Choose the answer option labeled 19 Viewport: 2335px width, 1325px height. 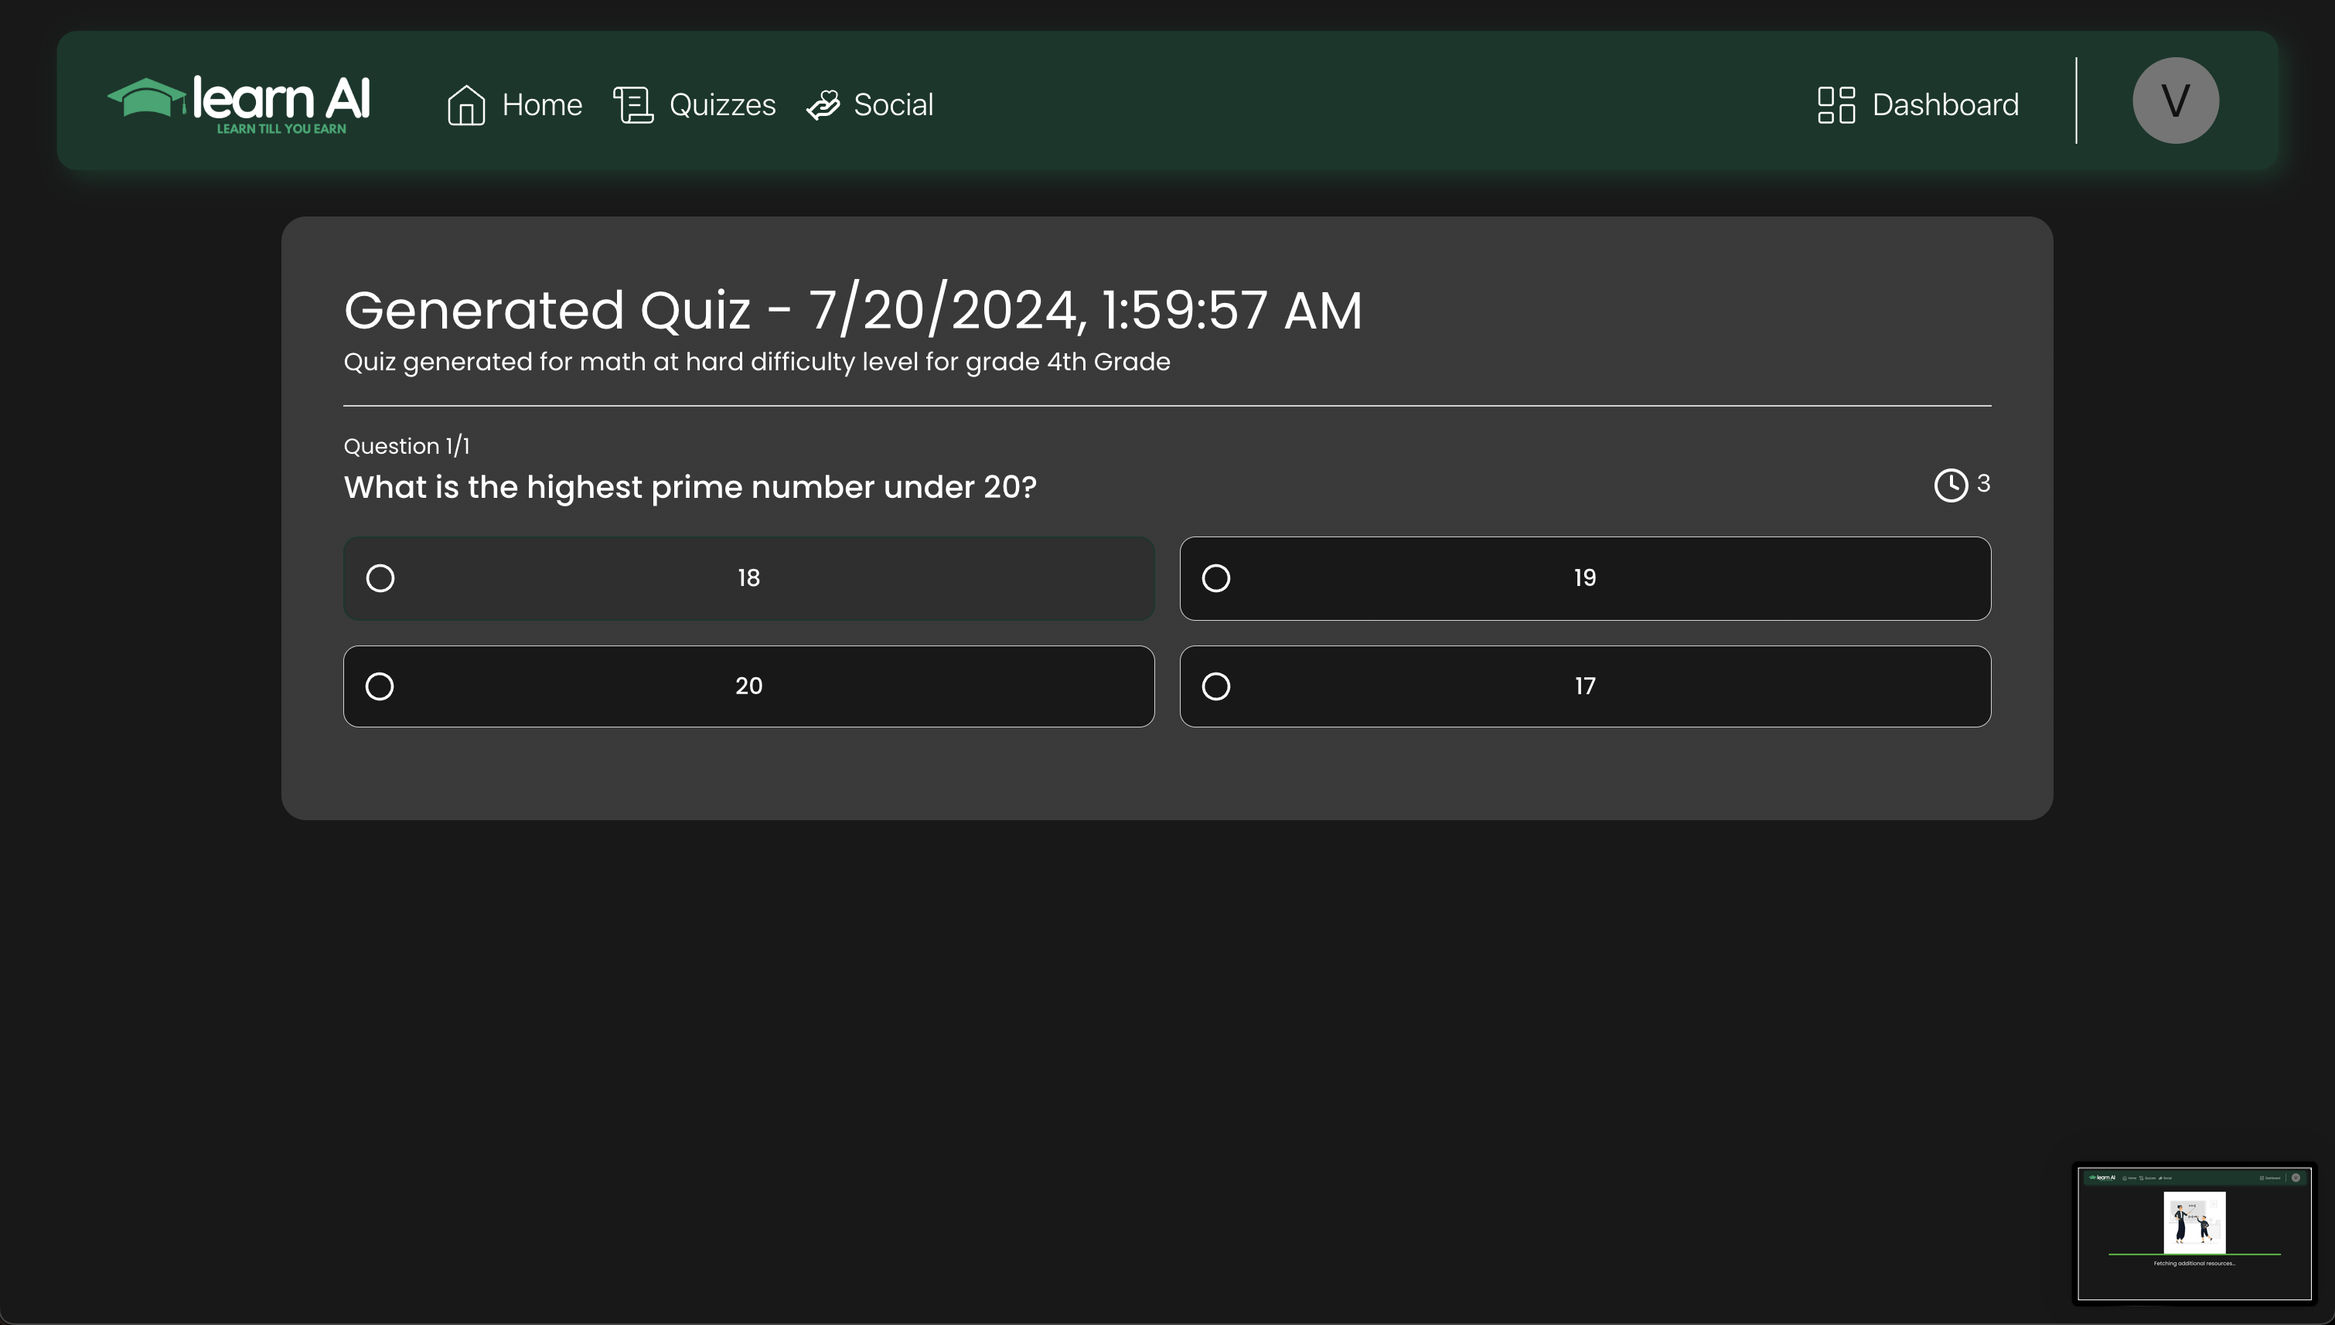pyautogui.click(x=1583, y=578)
